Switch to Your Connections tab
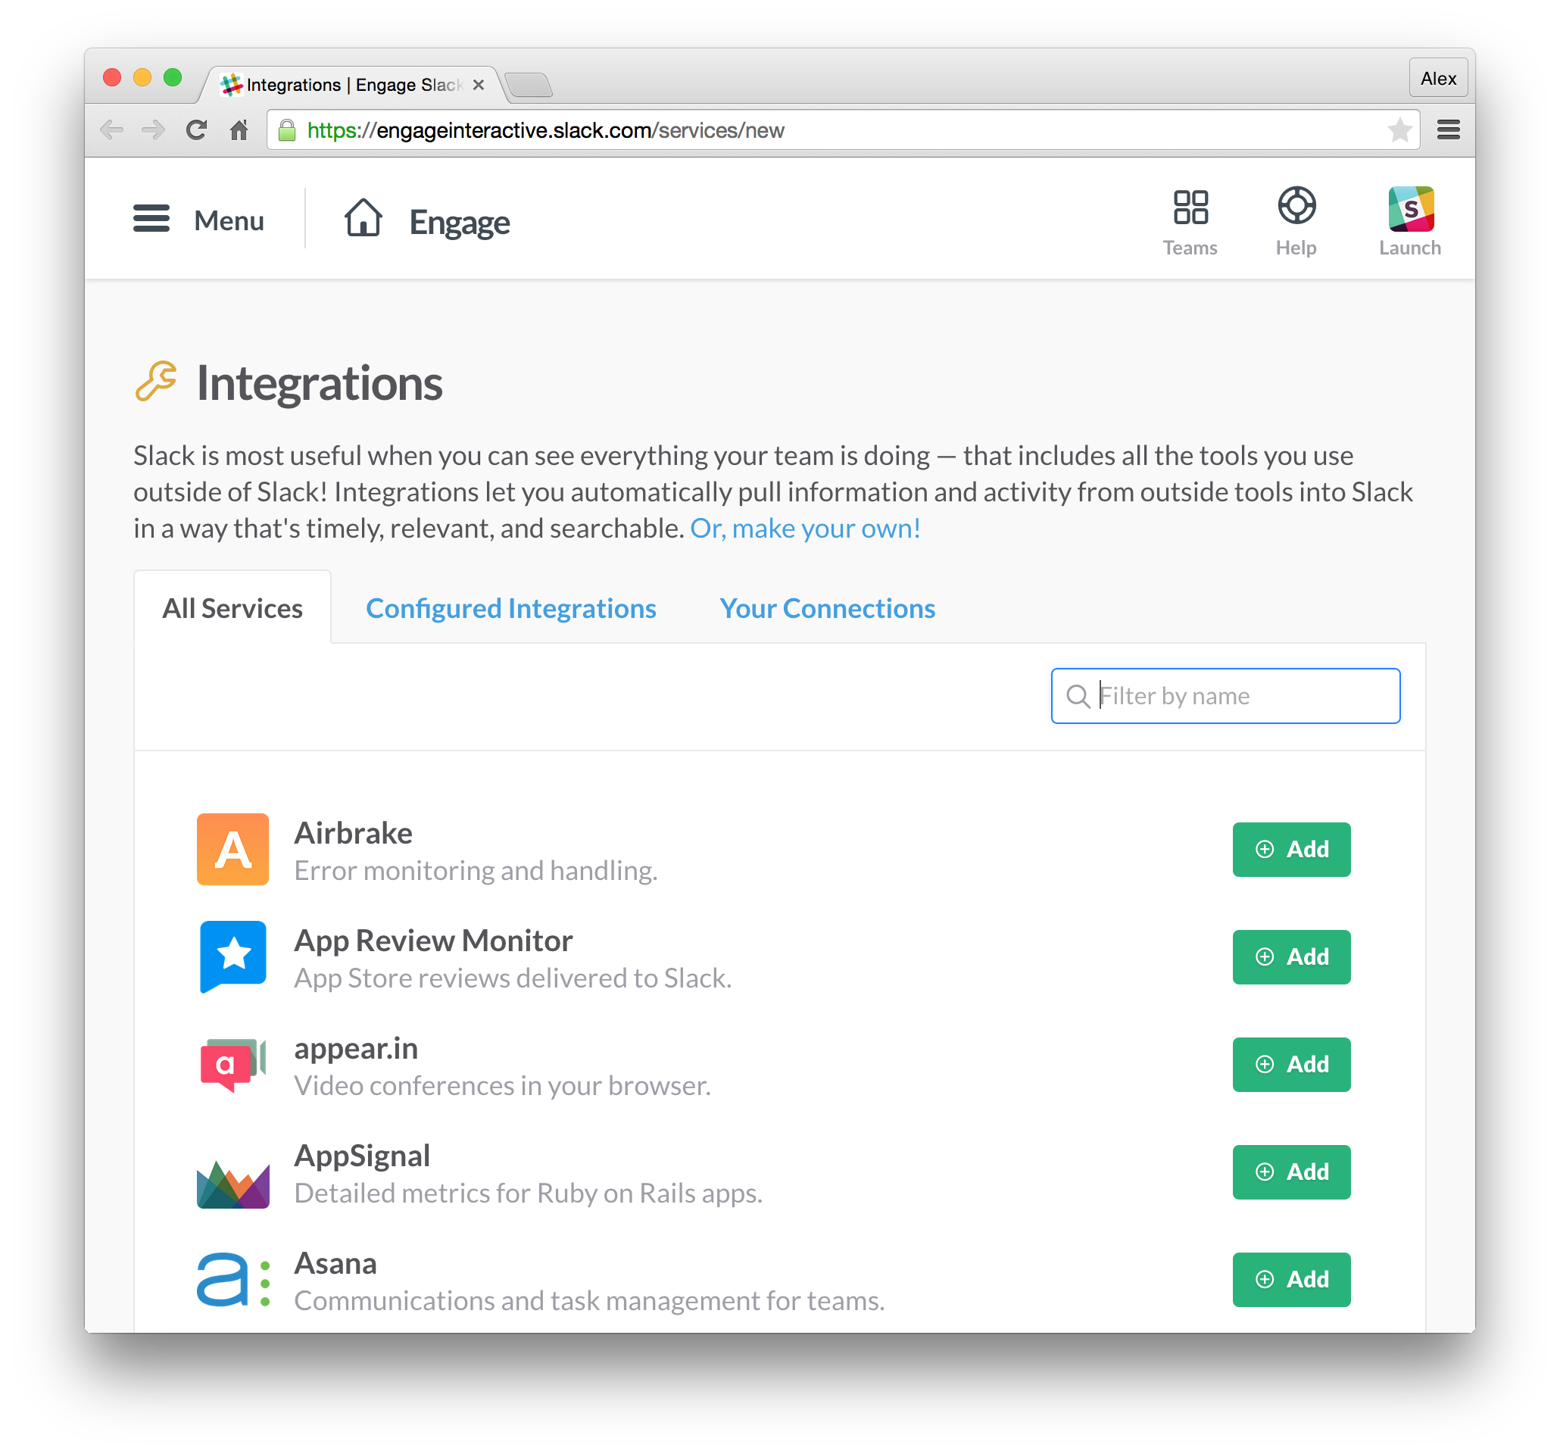1560x1454 pixels. click(829, 608)
